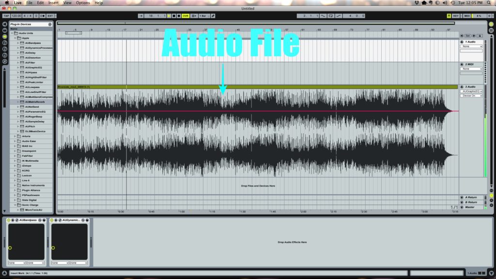Toggle the Punch-Out switch
496x279 pixels.
pos(339,16)
